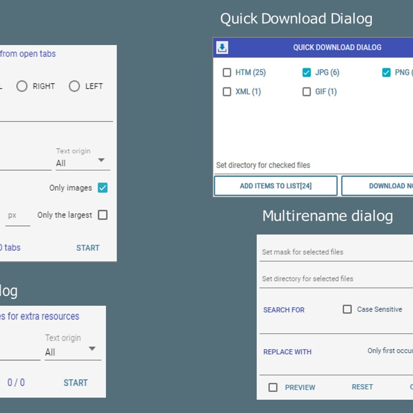The width and height of the screenshot is (413, 413).
Task: Enable the Preview option in Multirename dialog
Action: 273,387
